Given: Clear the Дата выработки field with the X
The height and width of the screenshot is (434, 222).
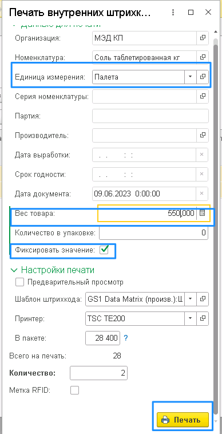Looking at the screenshot, I should coord(203,155).
